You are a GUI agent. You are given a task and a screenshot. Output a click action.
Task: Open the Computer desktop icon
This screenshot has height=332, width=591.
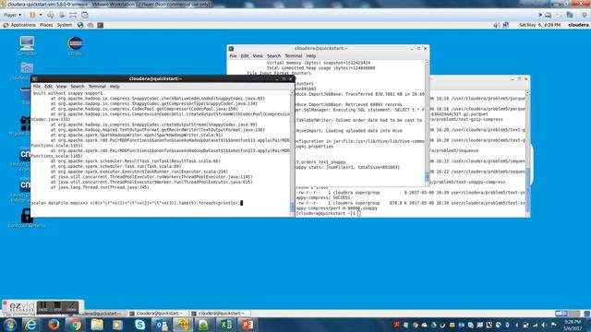[x=27, y=46]
